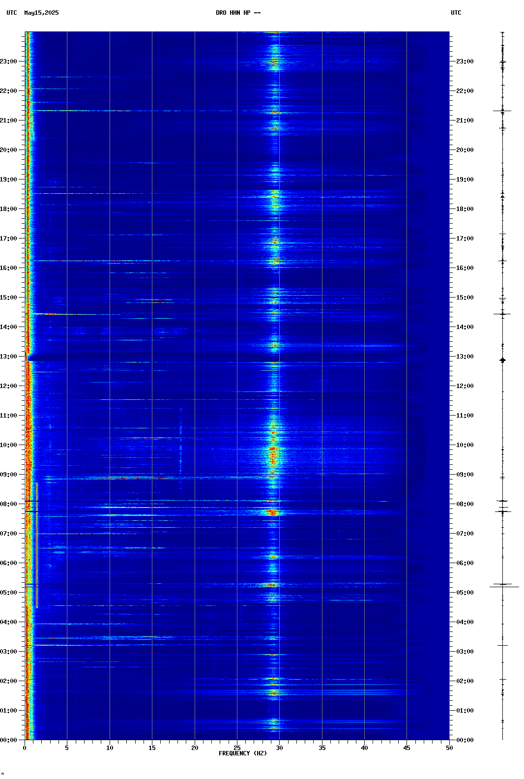Select 18:00 on the right time axis

465,209
